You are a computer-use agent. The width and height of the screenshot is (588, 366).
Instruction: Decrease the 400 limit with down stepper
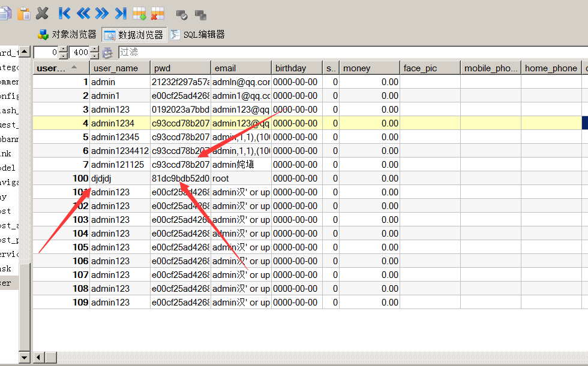coord(95,56)
